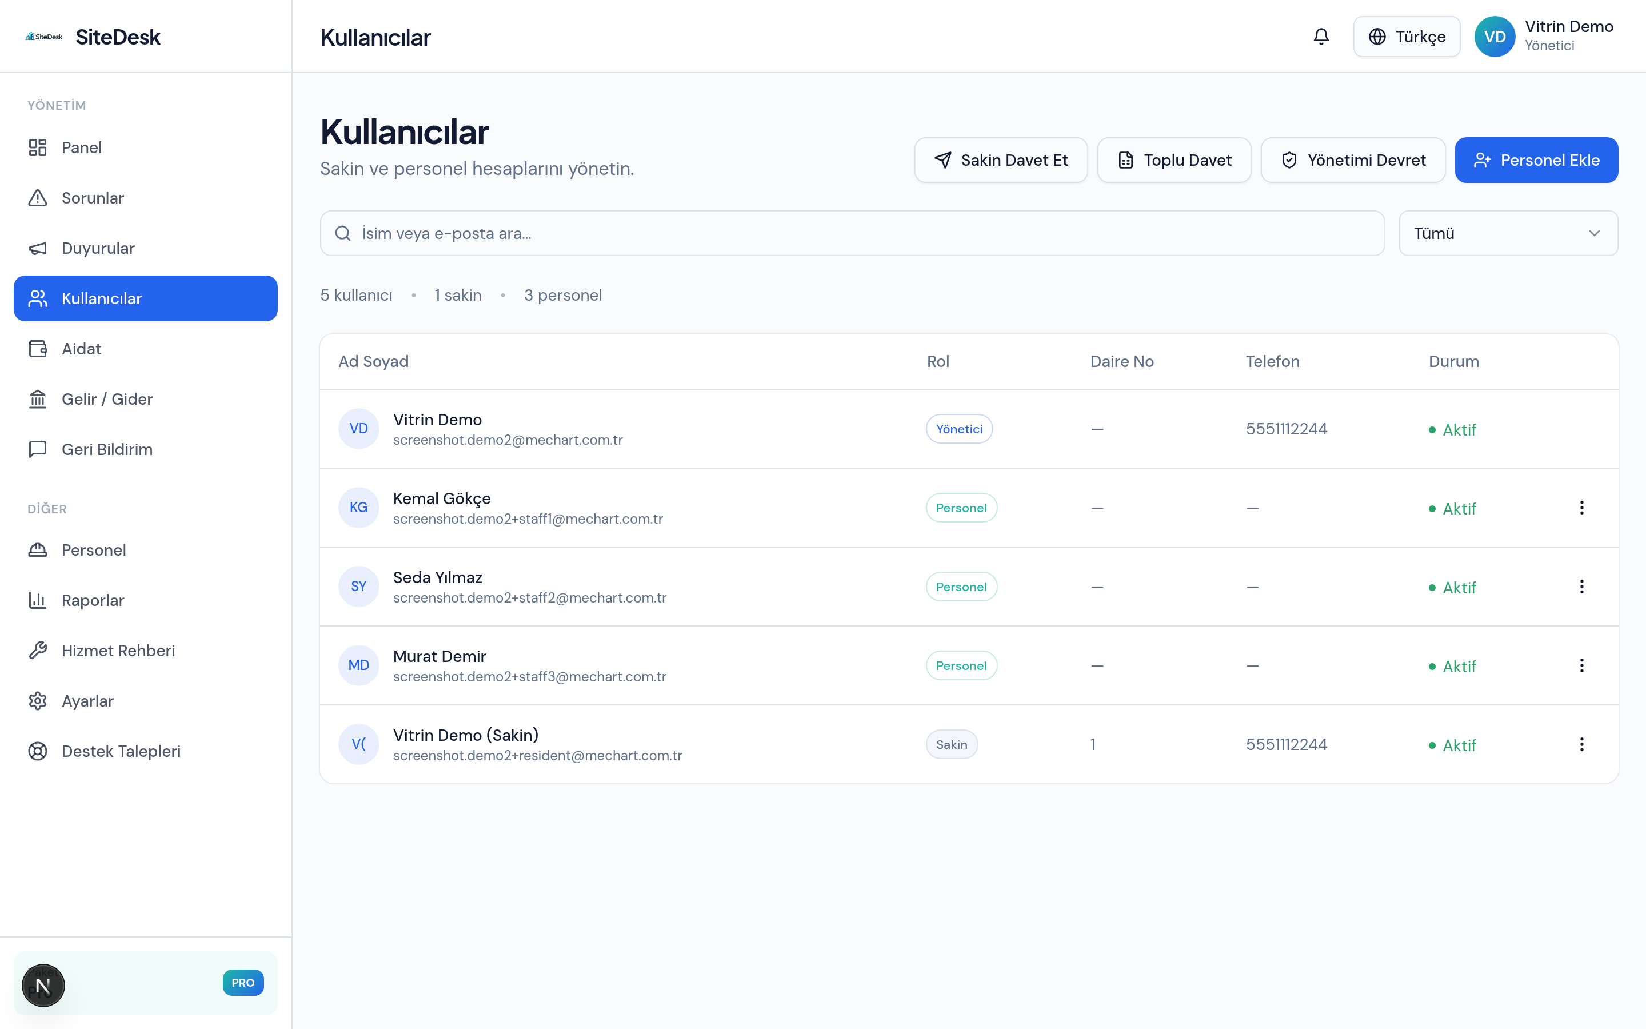Click the Personel Ekle button
This screenshot has height=1029, width=1646.
click(1536, 160)
